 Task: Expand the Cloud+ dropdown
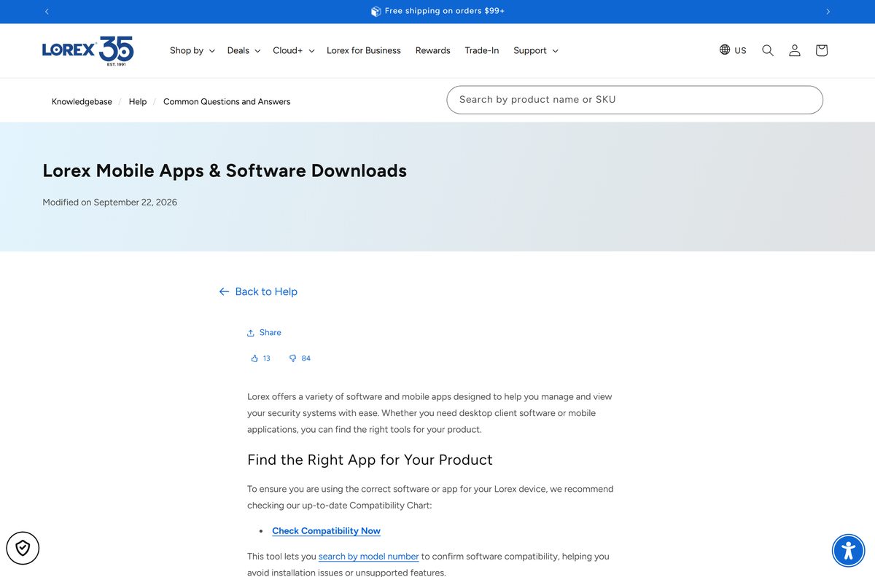(x=294, y=50)
